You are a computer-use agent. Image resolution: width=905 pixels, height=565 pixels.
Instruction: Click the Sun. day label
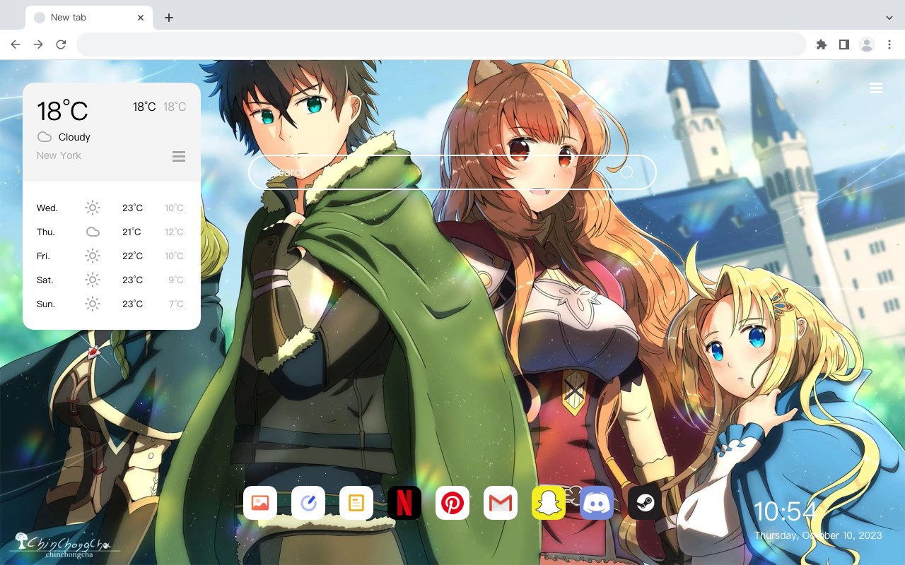[46, 304]
